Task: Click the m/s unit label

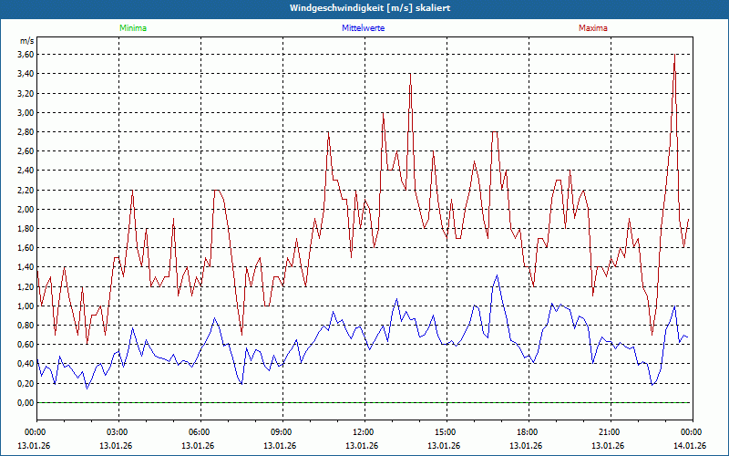Action: click(26, 41)
